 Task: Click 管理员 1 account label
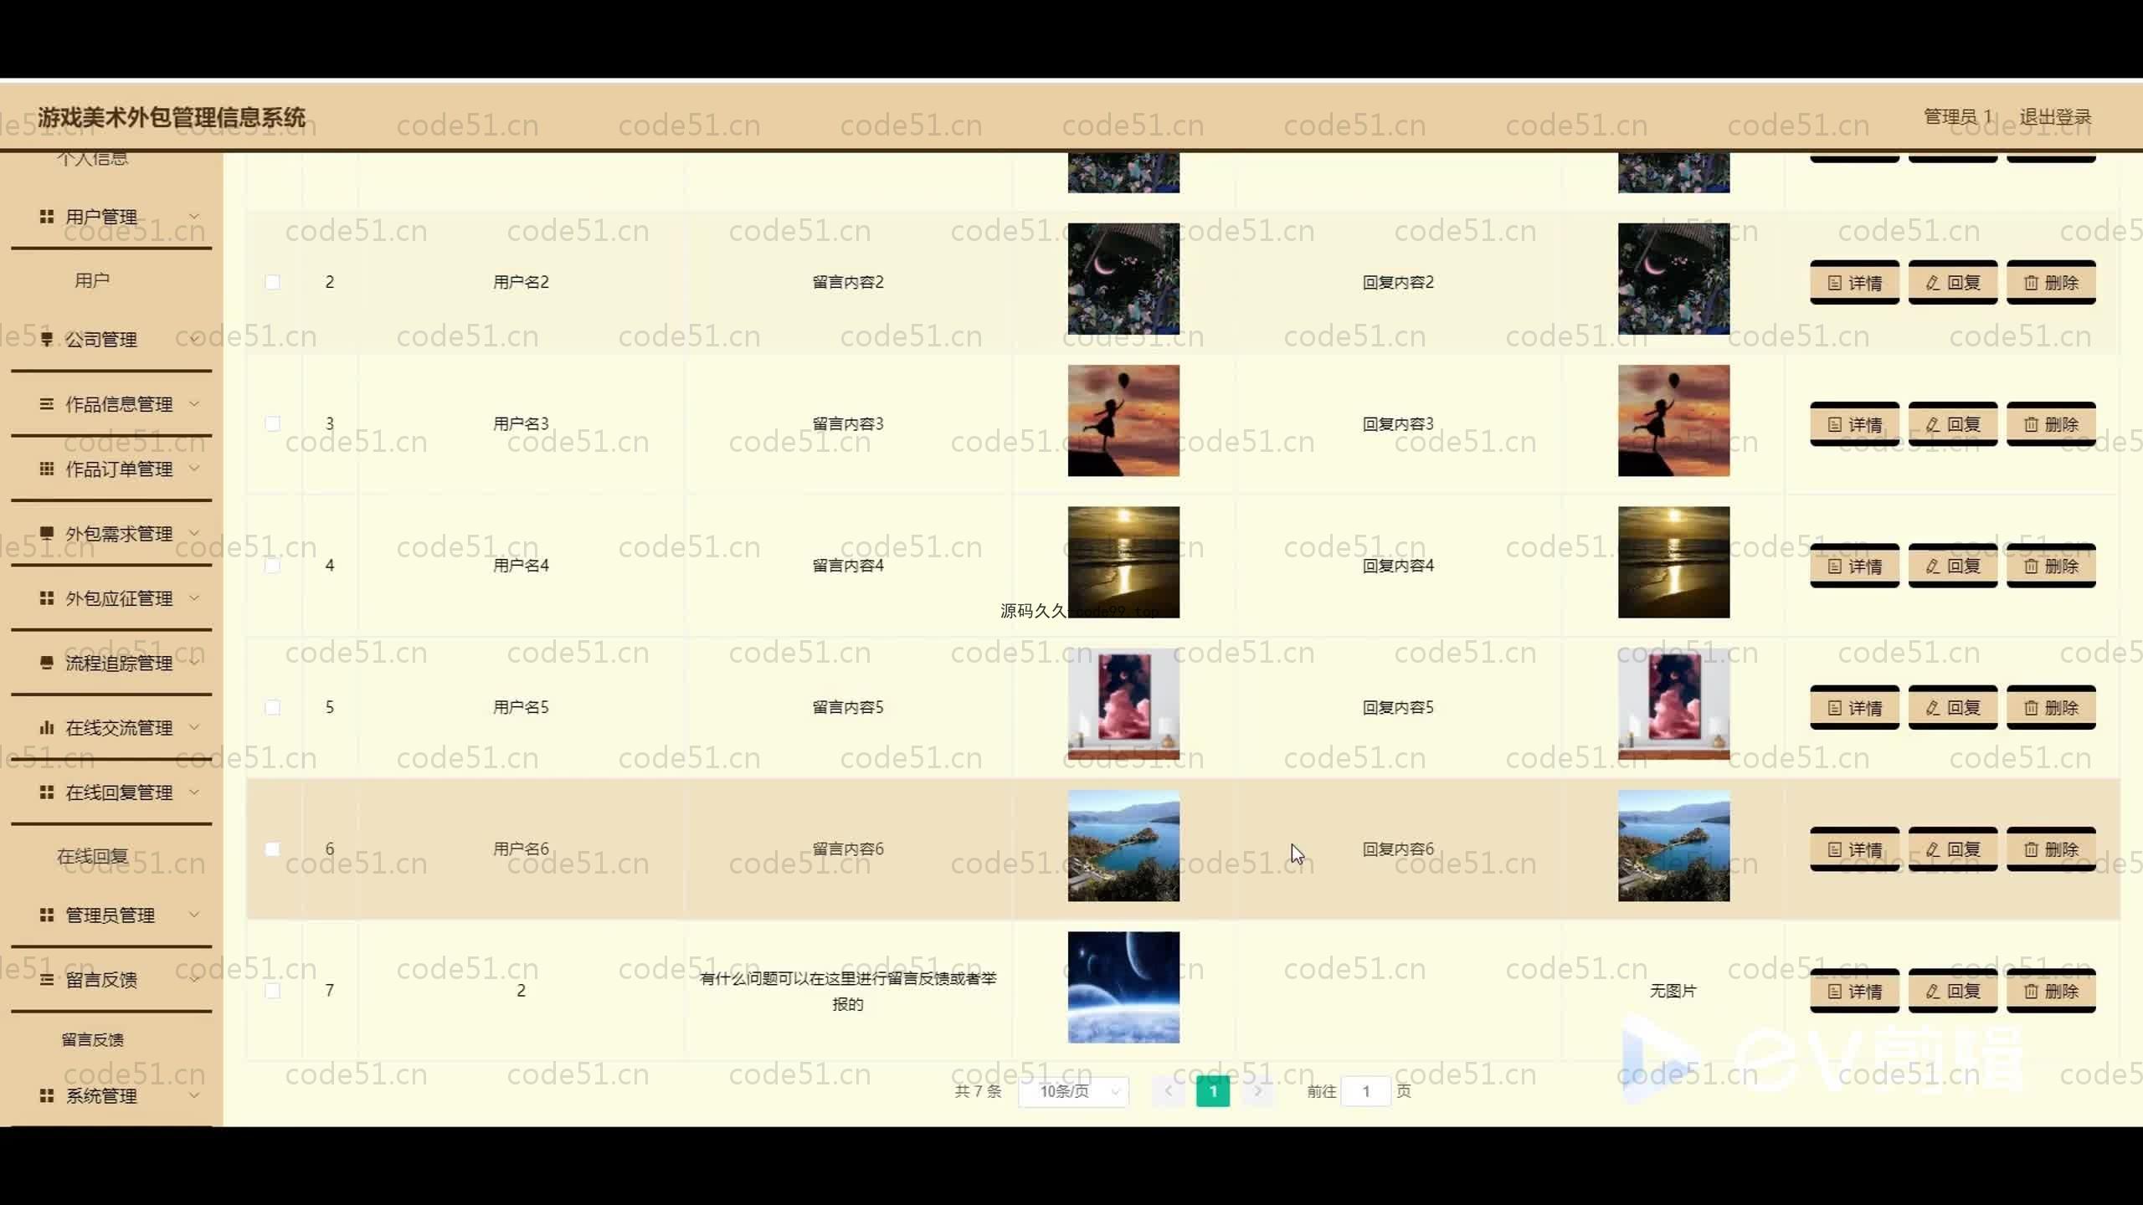[x=1958, y=117]
